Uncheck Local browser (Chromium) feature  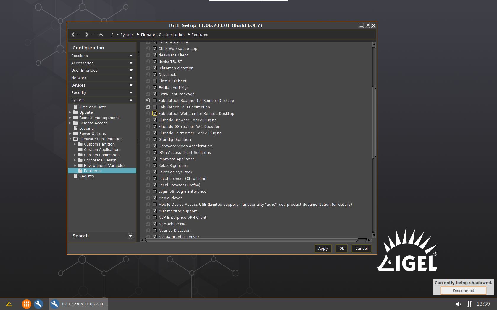click(155, 178)
